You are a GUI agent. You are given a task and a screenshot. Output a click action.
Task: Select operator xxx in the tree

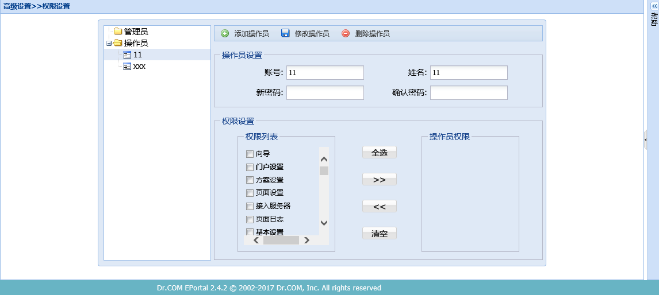(139, 67)
